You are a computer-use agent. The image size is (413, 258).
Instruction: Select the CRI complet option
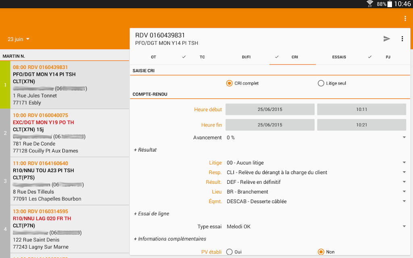pyautogui.click(x=242, y=83)
